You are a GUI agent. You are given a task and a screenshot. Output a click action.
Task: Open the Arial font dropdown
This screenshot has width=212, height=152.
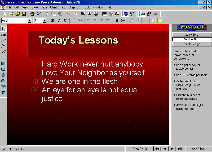tap(29, 21)
